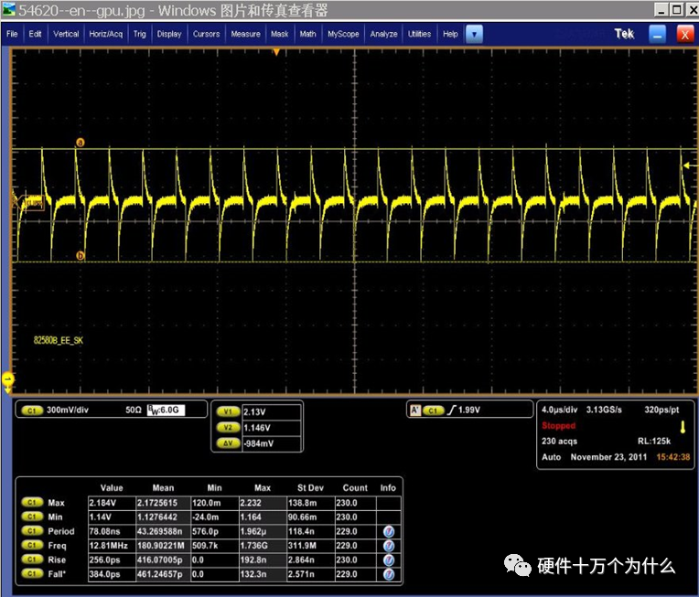The width and height of the screenshot is (699, 597).
Task: Click the bandwidth 6.0G field
Action: point(164,410)
